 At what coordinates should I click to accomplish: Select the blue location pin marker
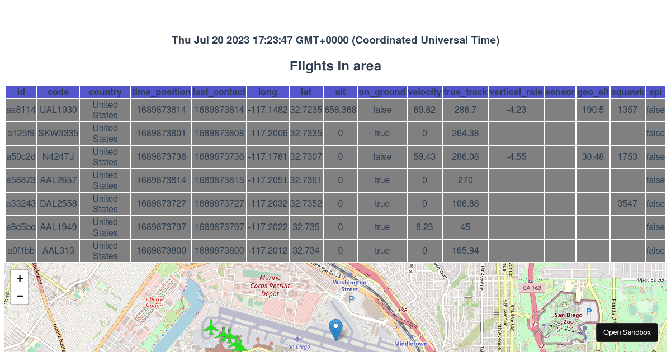pos(335,330)
